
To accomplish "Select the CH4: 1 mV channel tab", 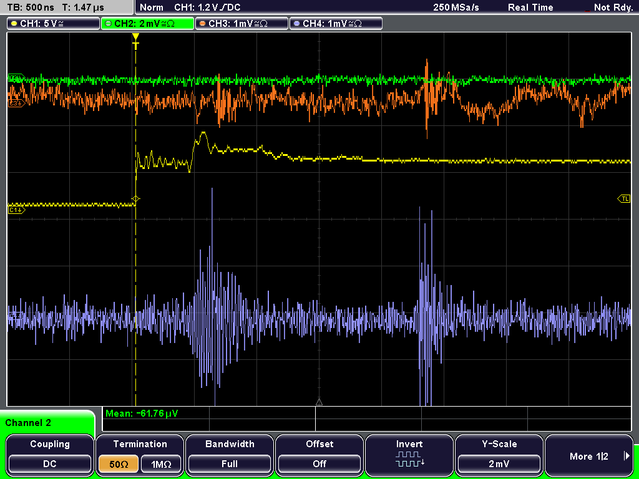I will [336, 24].
